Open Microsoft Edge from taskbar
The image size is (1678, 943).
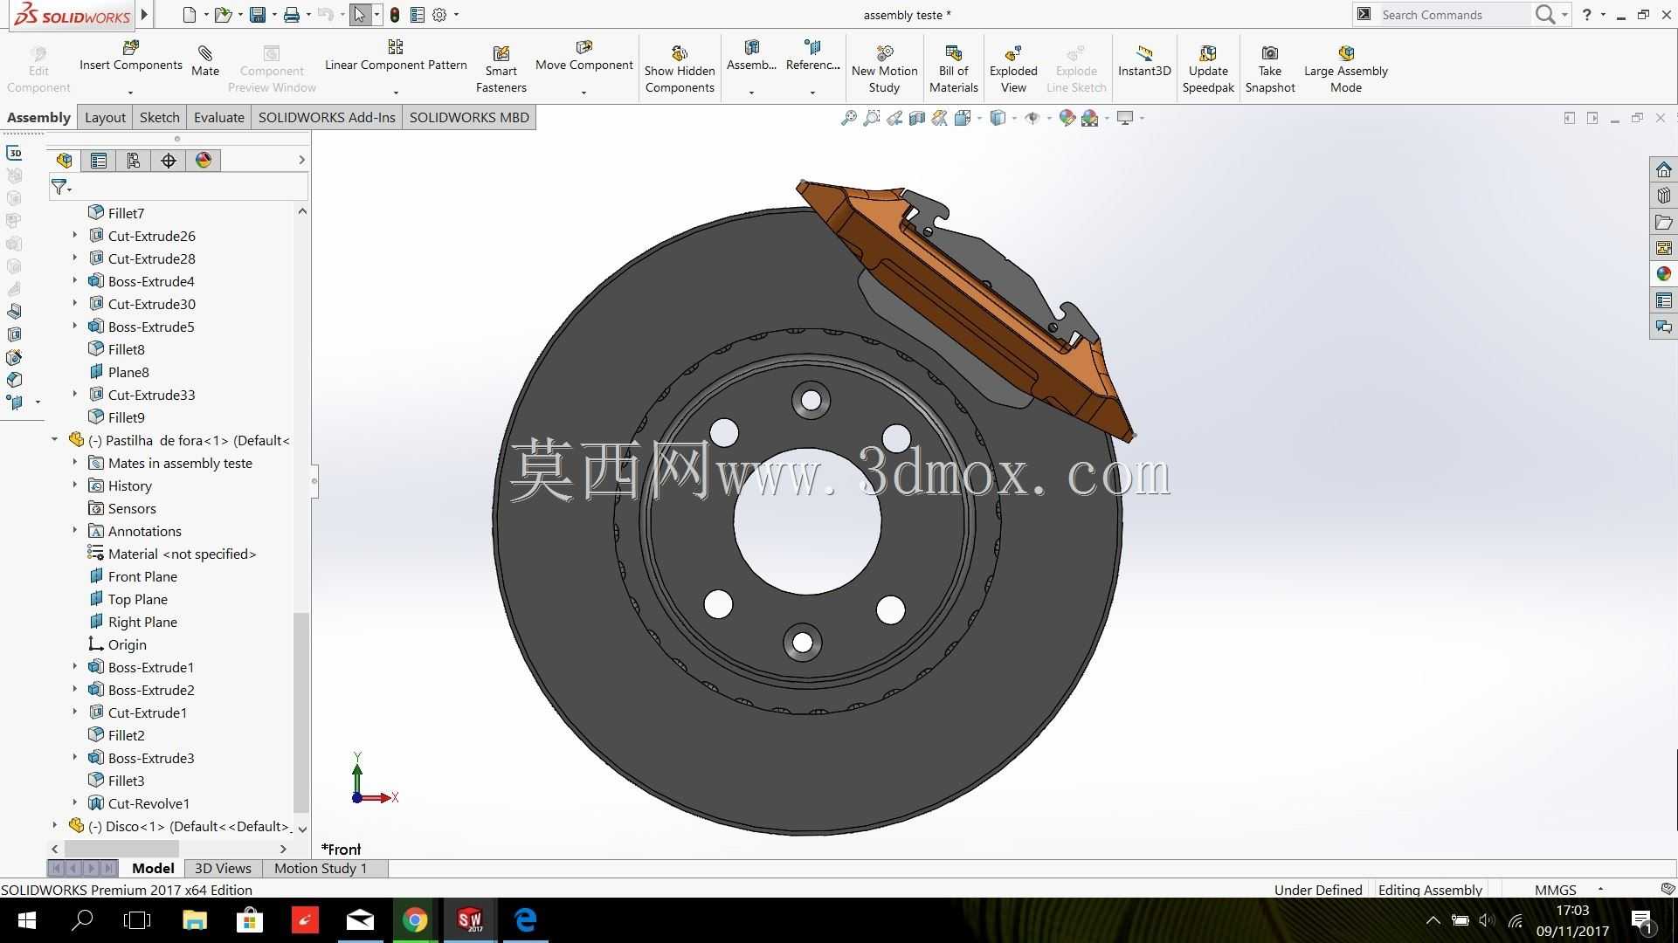(x=525, y=920)
